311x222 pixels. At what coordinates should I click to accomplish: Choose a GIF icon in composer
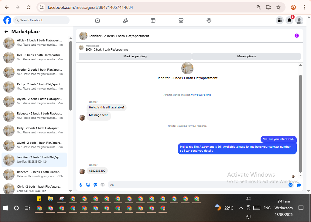103,185
